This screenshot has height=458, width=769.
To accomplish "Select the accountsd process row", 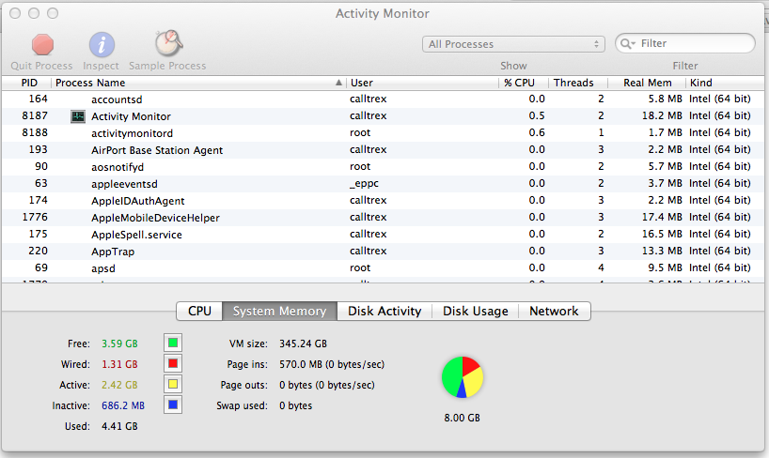I will [x=383, y=99].
